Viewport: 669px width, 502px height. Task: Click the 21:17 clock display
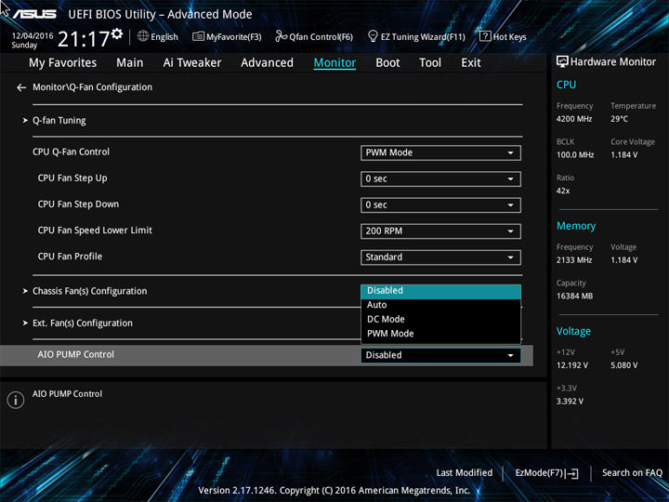click(x=84, y=39)
